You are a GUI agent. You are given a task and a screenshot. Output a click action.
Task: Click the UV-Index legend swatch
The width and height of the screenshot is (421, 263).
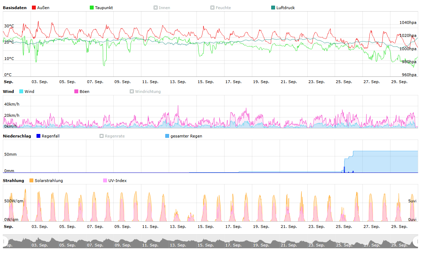pos(105,181)
